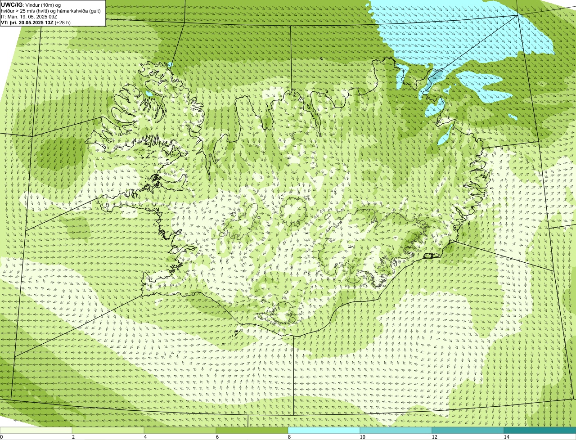
Task: Click the 10–12 m/s turquoise legend swatch
Action: pos(396,430)
